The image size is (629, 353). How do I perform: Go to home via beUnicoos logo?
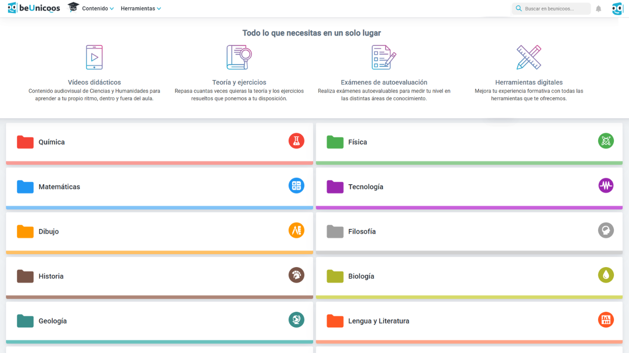(34, 8)
